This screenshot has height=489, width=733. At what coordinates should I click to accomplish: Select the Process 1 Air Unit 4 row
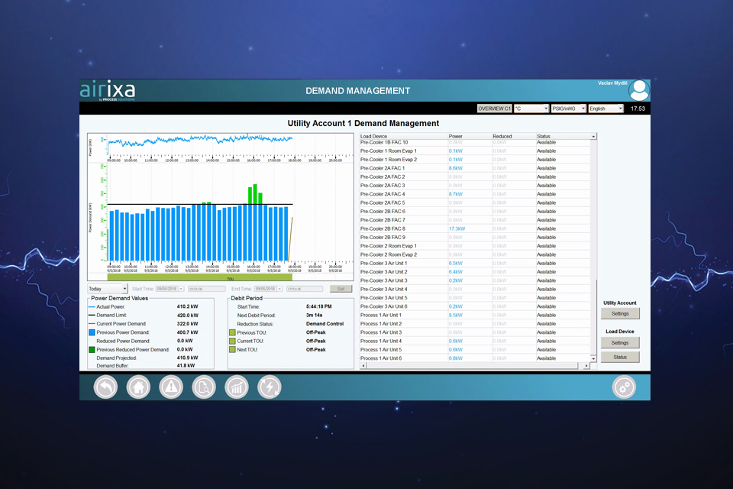coord(474,341)
